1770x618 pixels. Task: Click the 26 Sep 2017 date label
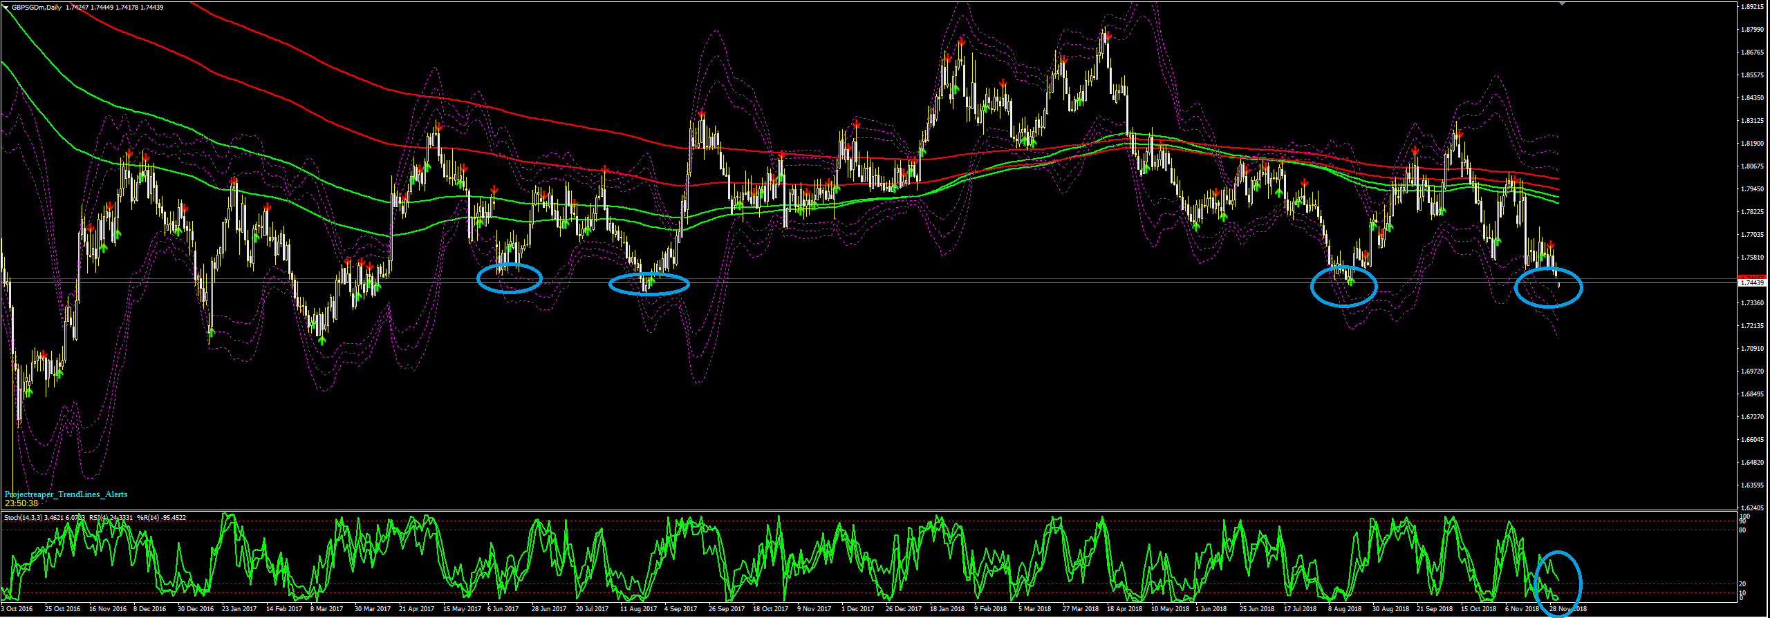(726, 609)
